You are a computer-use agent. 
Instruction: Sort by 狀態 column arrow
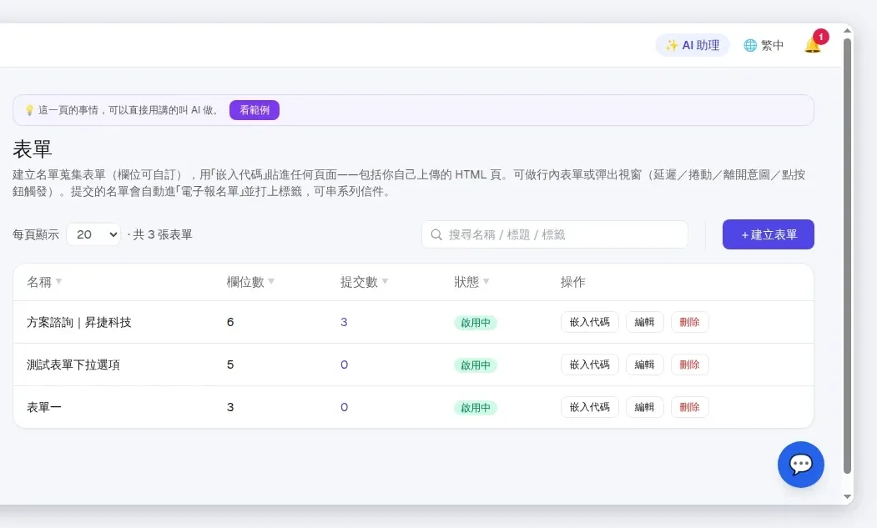[x=486, y=281]
